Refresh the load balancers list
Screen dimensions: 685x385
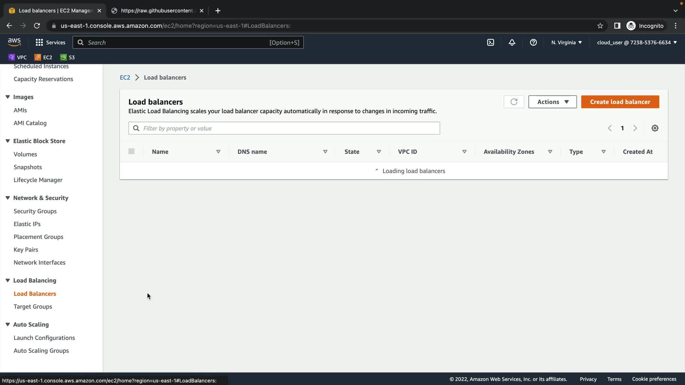coord(514,102)
